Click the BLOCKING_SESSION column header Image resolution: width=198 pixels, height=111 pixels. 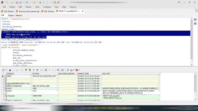coord(68,74)
